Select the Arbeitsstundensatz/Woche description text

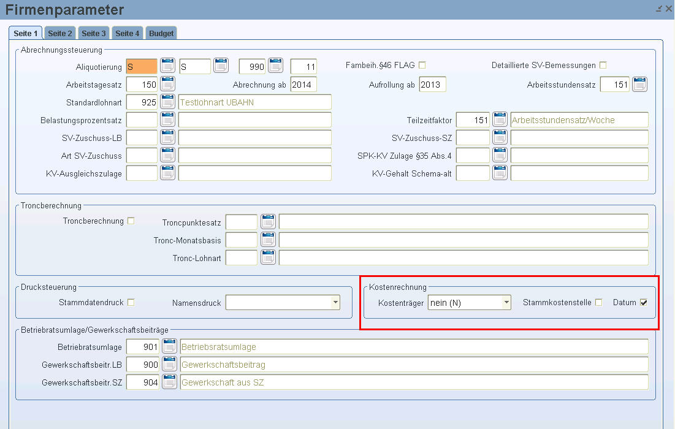[563, 120]
